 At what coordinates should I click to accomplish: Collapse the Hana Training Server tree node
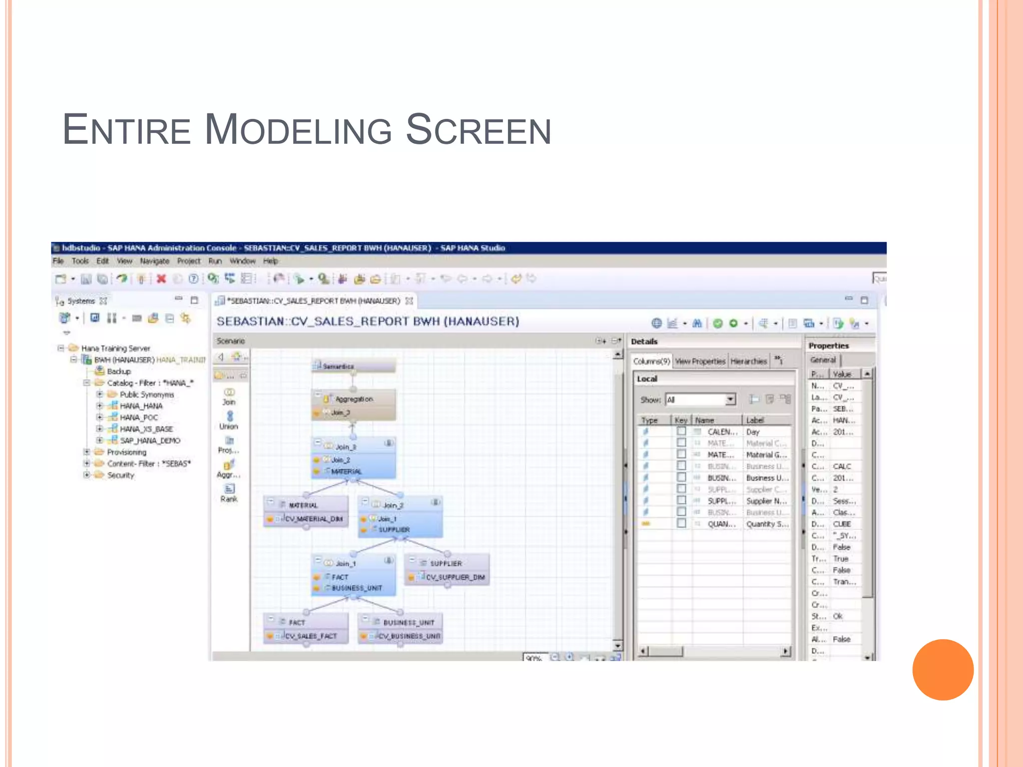point(61,348)
